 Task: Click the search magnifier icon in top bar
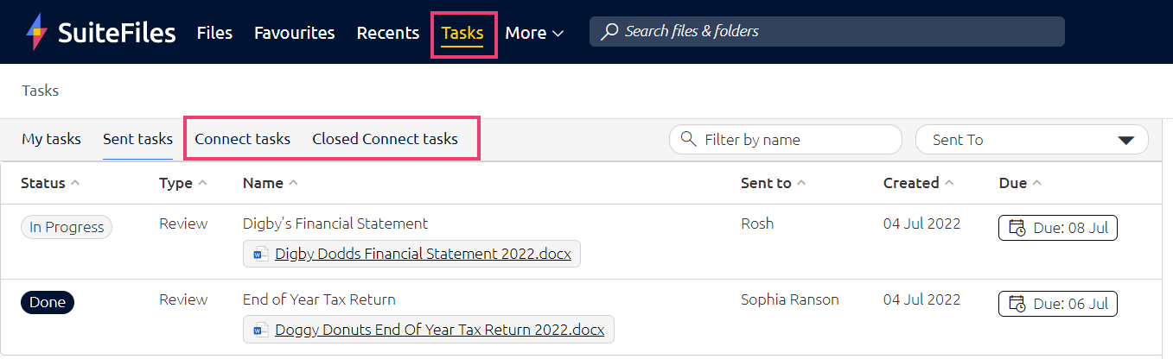(x=609, y=32)
